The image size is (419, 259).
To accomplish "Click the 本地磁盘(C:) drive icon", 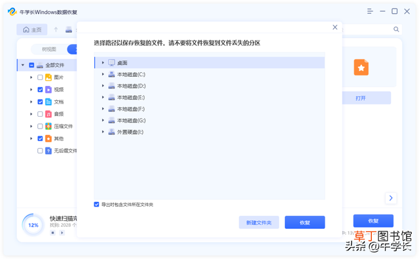I will [111, 74].
